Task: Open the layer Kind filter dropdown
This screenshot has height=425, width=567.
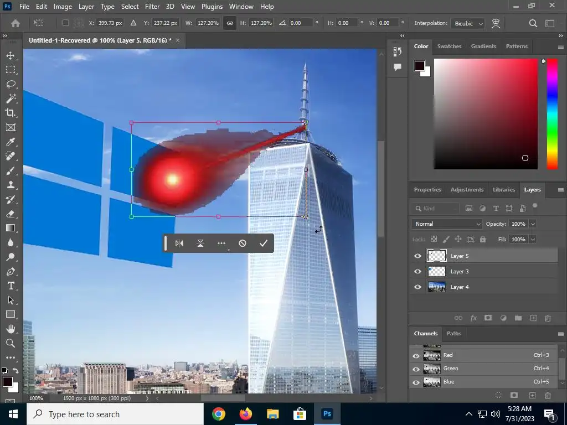Action: [x=436, y=209]
